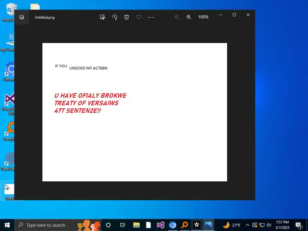Image resolution: width=308 pixels, height=231 pixels.
Task: Click the Edit image icon
Action: pyautogui.click(x=102, y=17)
